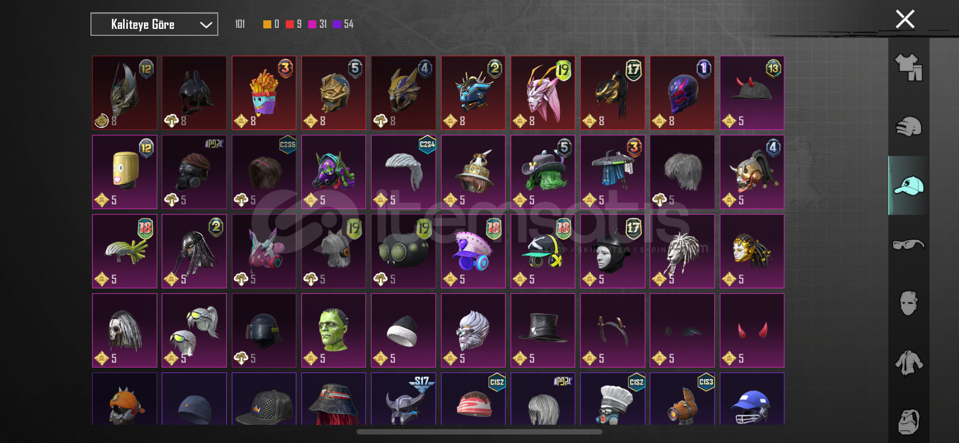Select the S17 horned helmet item
This screenshot has width=959, height=443.
(403, 399)
